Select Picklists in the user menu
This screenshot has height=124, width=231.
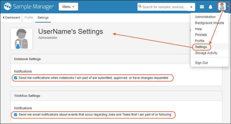tap(201, 35)
